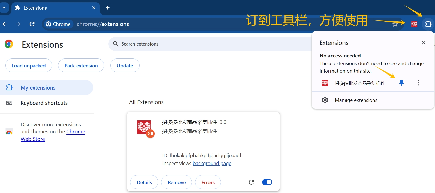Click the extension version 3.0 text

tap(223, 122)
